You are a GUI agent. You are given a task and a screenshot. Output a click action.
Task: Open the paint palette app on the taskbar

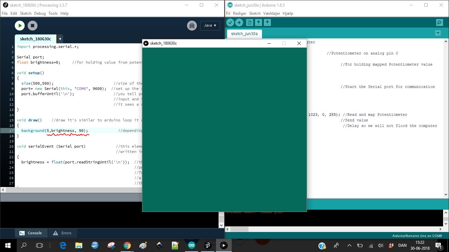(x=143, y=245)
